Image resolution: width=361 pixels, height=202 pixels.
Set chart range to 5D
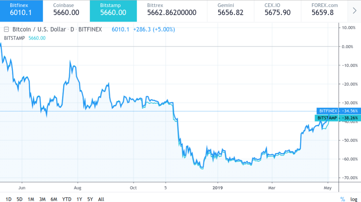tap(20, 199)
